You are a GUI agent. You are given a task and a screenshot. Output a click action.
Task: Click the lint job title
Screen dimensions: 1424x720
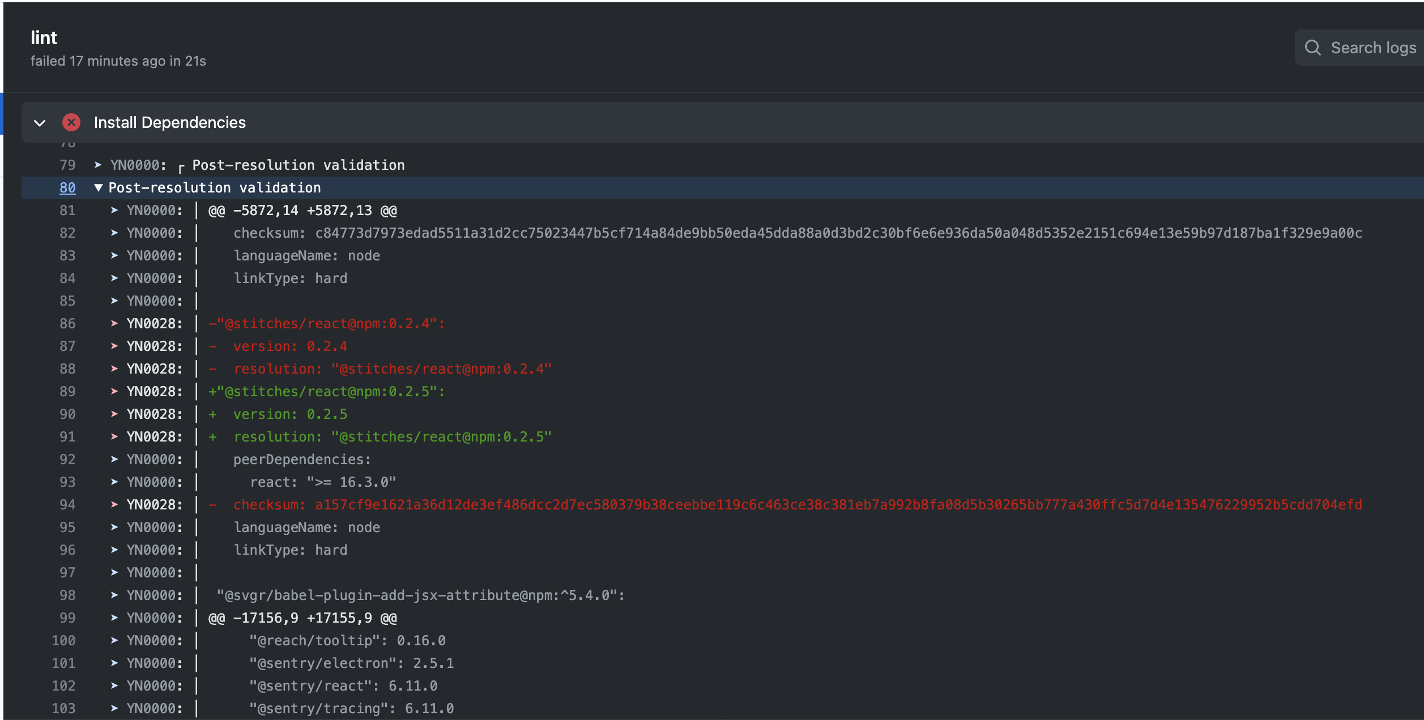coord(44,38)
